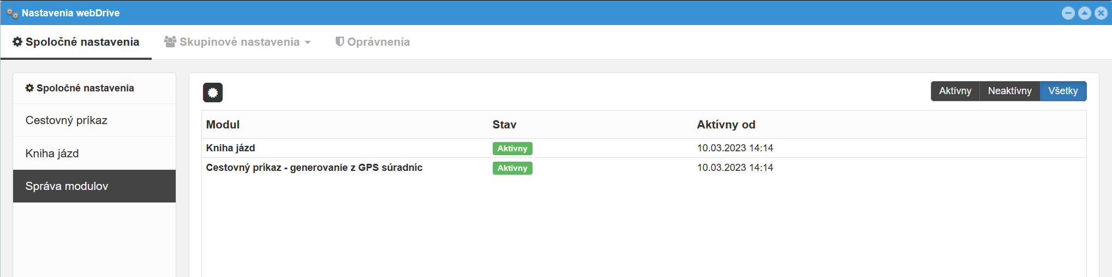Open the Oprávnenia tab

378,42
